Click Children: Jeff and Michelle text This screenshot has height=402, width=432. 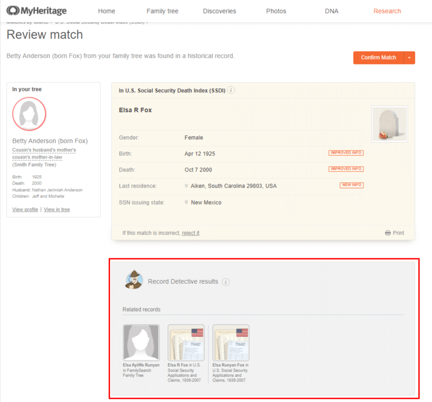click(38, 196)
